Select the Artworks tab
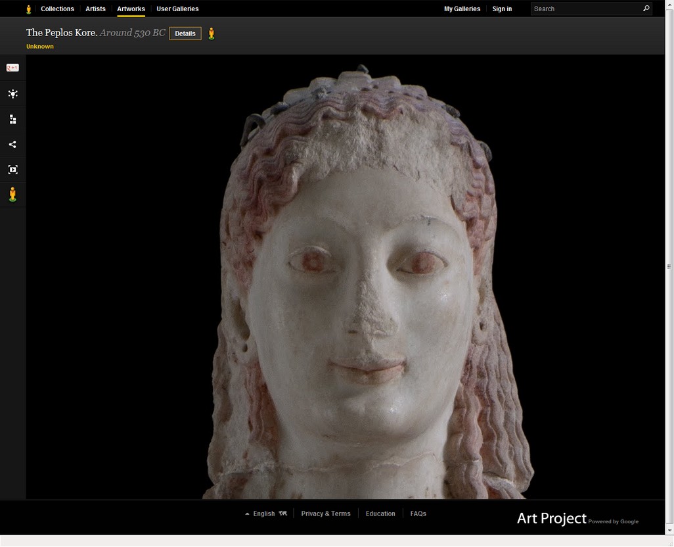 click(x=131, y=9)
